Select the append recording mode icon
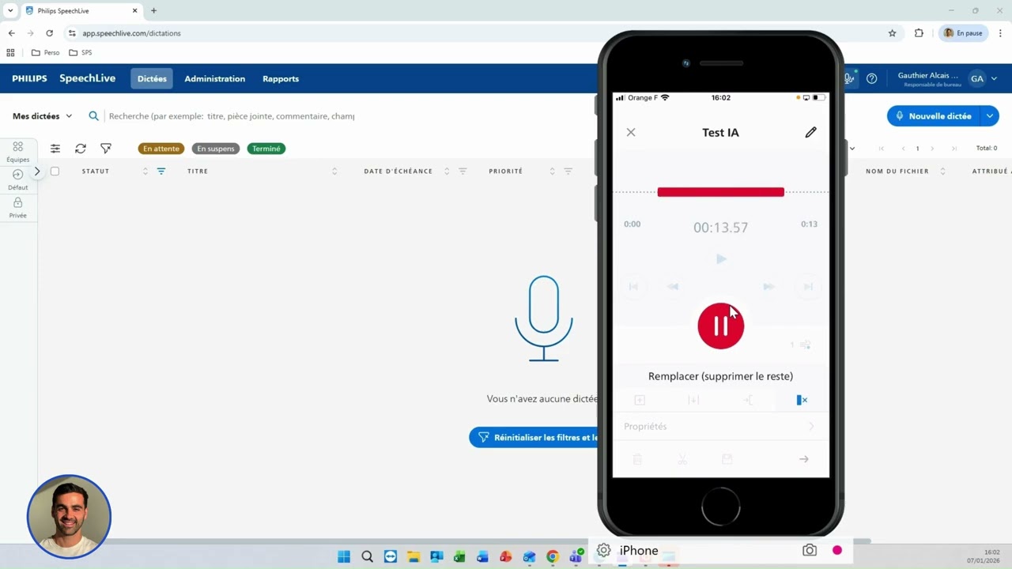 (x=748, y=400)
